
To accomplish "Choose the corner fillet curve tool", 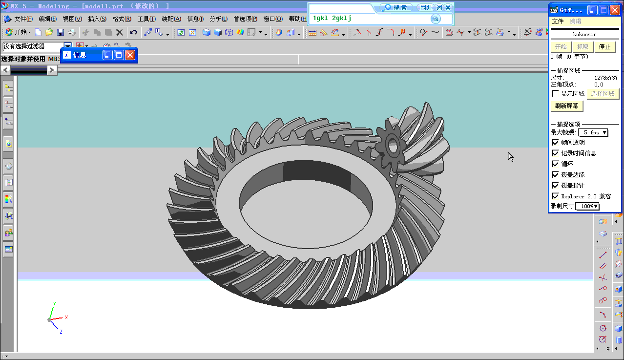I will [x=391, y=32].
